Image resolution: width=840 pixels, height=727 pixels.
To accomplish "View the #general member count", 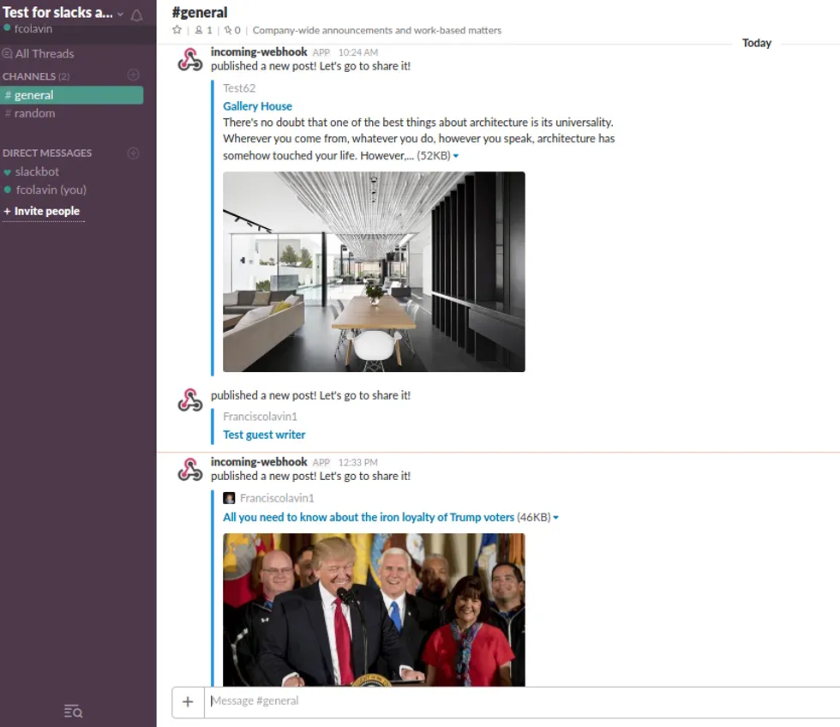I will click(x=203, y=30).
